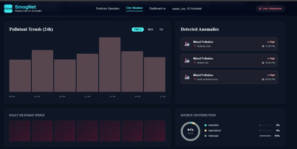Open the City Monitor tab
This screenshot has height=149, width=297.
click(134, 8)
